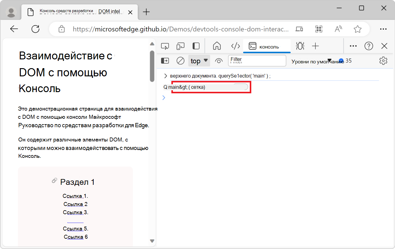Viewport: 395px width, 249px height.
Task: Add a new DevTools panel with plus icon
Action: [315, 46]
